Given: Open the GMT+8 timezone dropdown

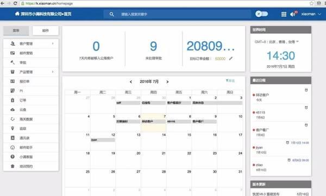Looking at the screenshot, I should [x=277, y=42].
